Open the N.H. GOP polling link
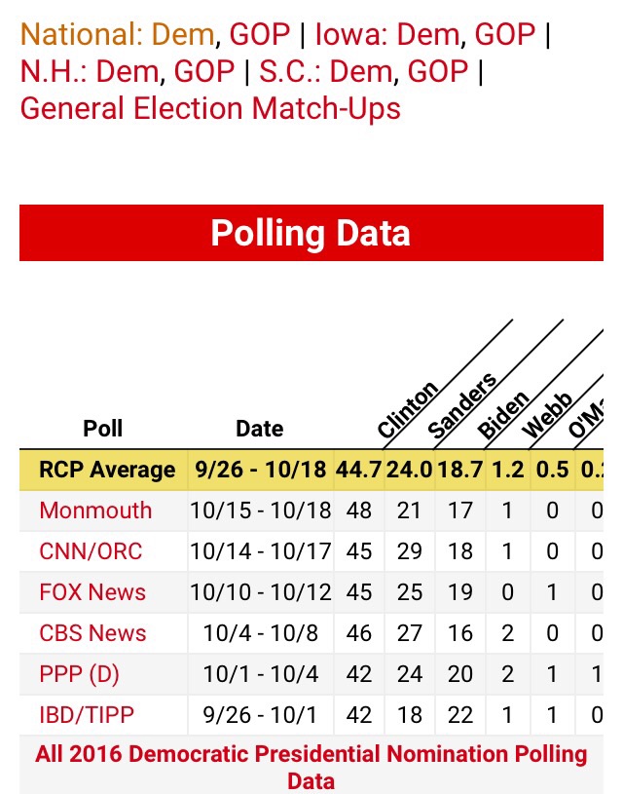Image resolution: width=623 pixels, height=794 pixels. pyautogui.click(x=203, y=71)
